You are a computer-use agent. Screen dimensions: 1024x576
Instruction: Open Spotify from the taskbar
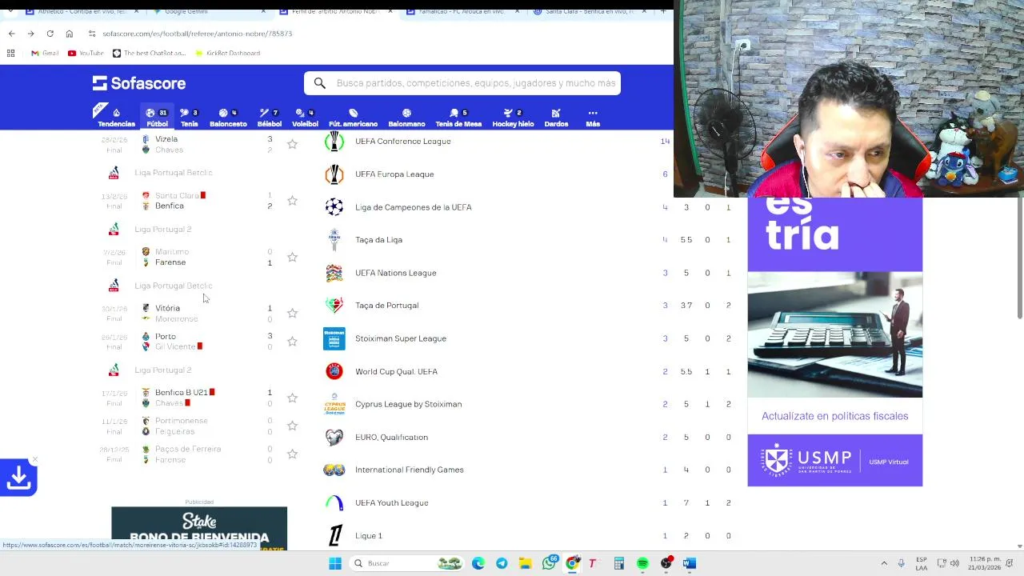point(642,563)
